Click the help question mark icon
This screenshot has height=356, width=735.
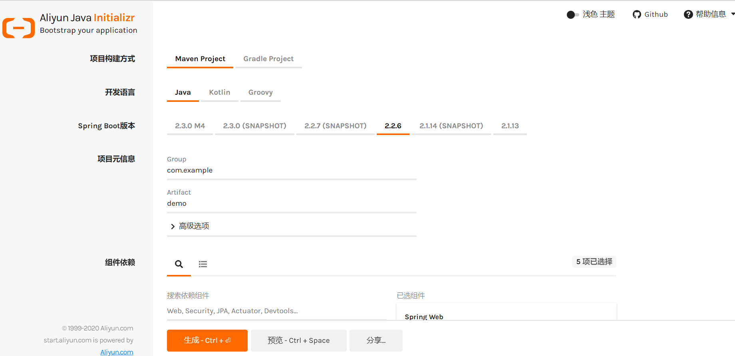click(x=688, y=14)
